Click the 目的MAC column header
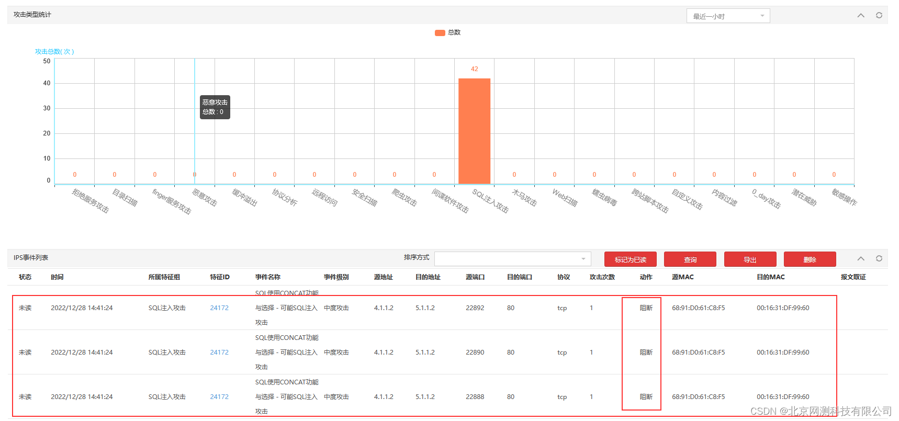 click(x=771, y=277)
